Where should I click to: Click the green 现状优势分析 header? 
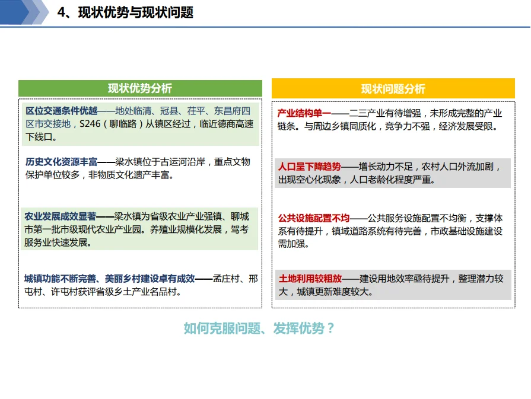click(140, 88)
